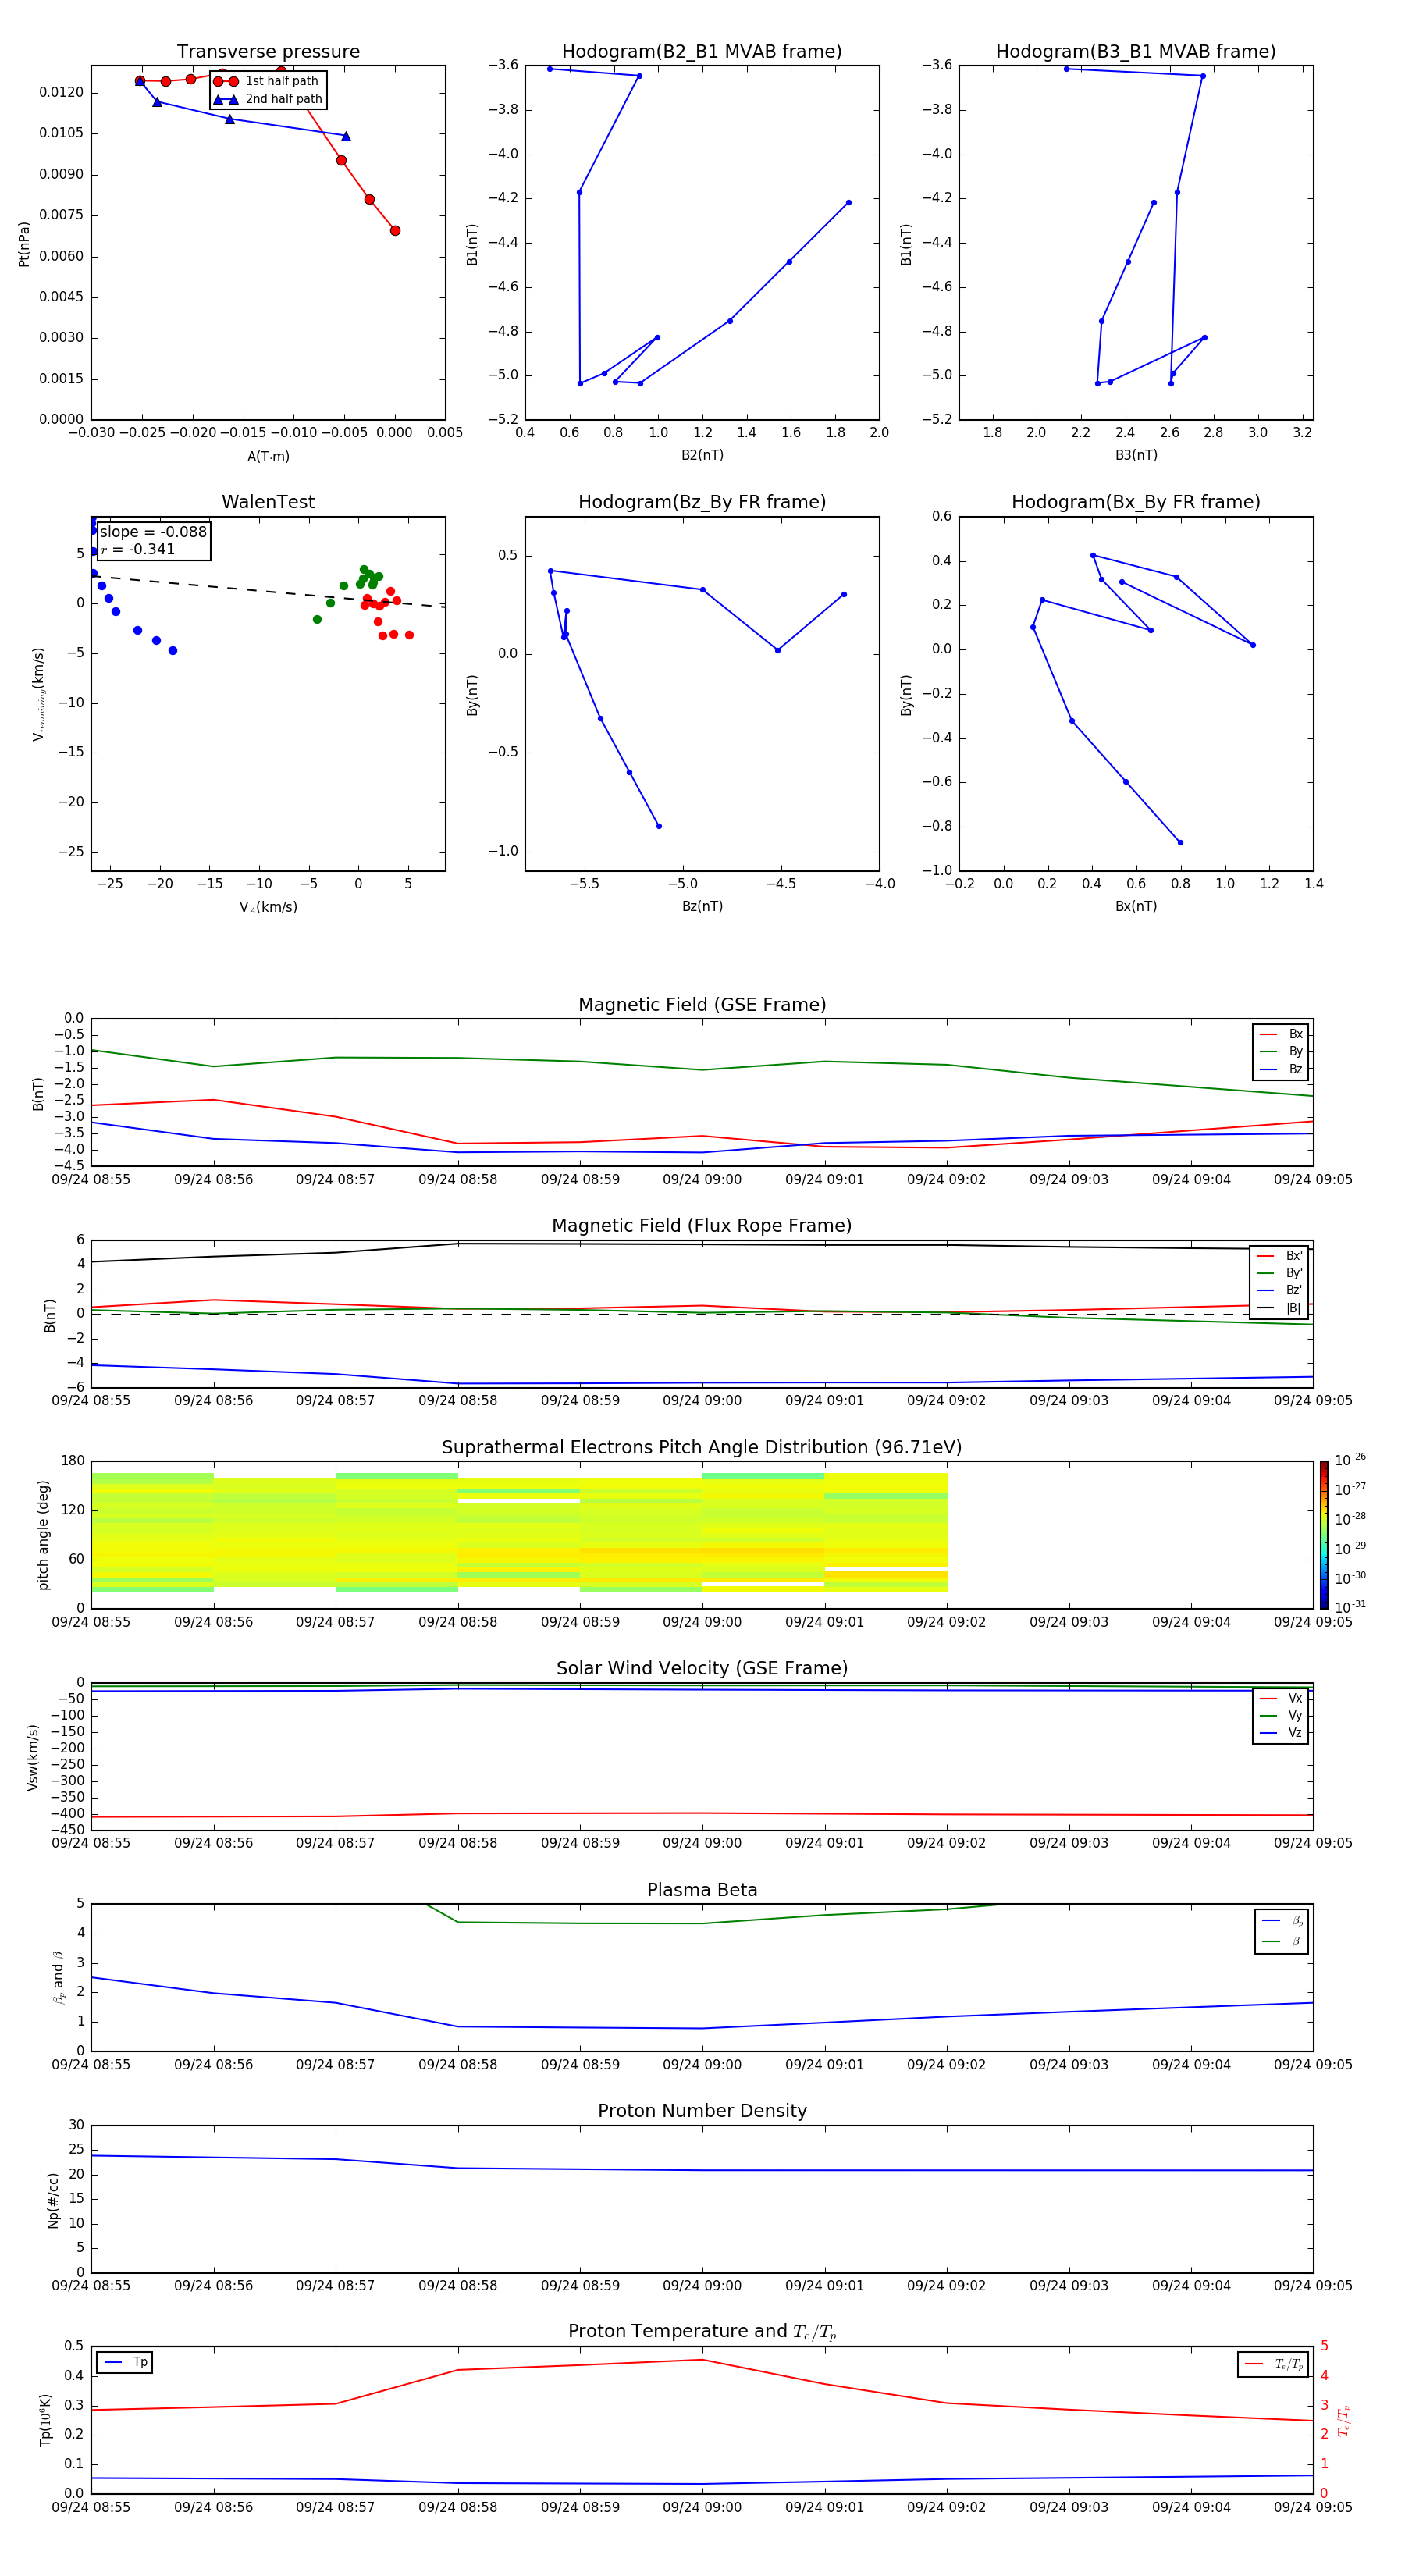The width and height of the screenshot is (1405, 2576).
Task: Click the lowest point in Bz_By hodogram
Action: coord(658,826)
